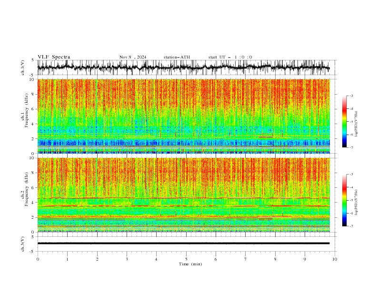Click the "-7" tick on ch.1 colorbar
Image resolution: width=377 pixels, height=291 pixels.
point(351,147)
